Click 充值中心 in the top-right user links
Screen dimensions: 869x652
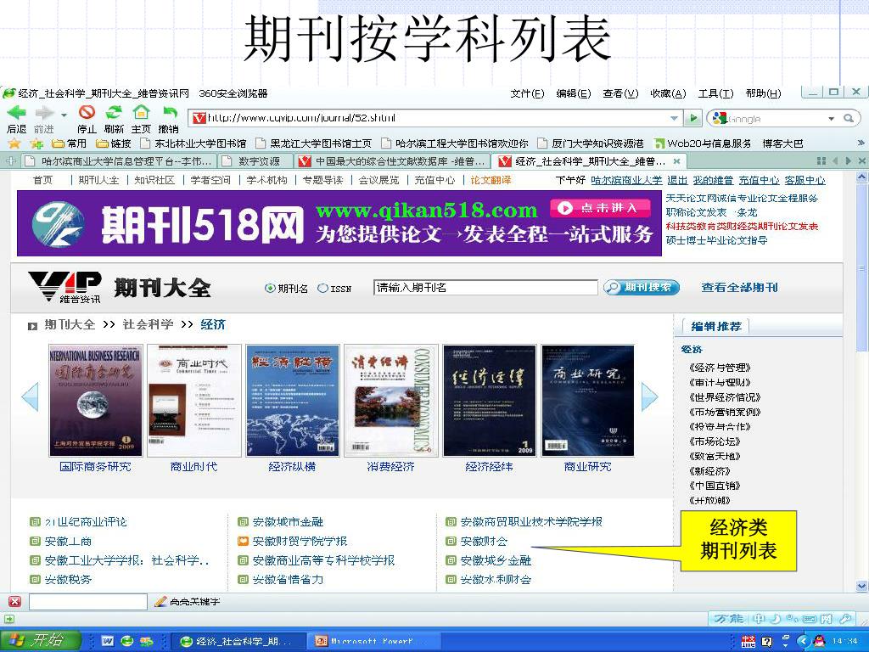[x=759, y=180]
